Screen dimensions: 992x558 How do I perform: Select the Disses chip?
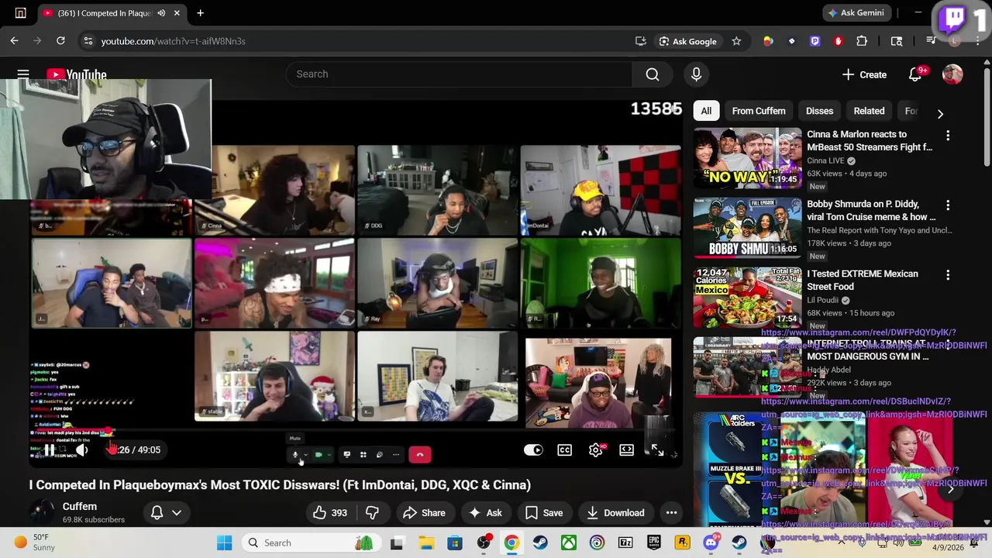819,111
